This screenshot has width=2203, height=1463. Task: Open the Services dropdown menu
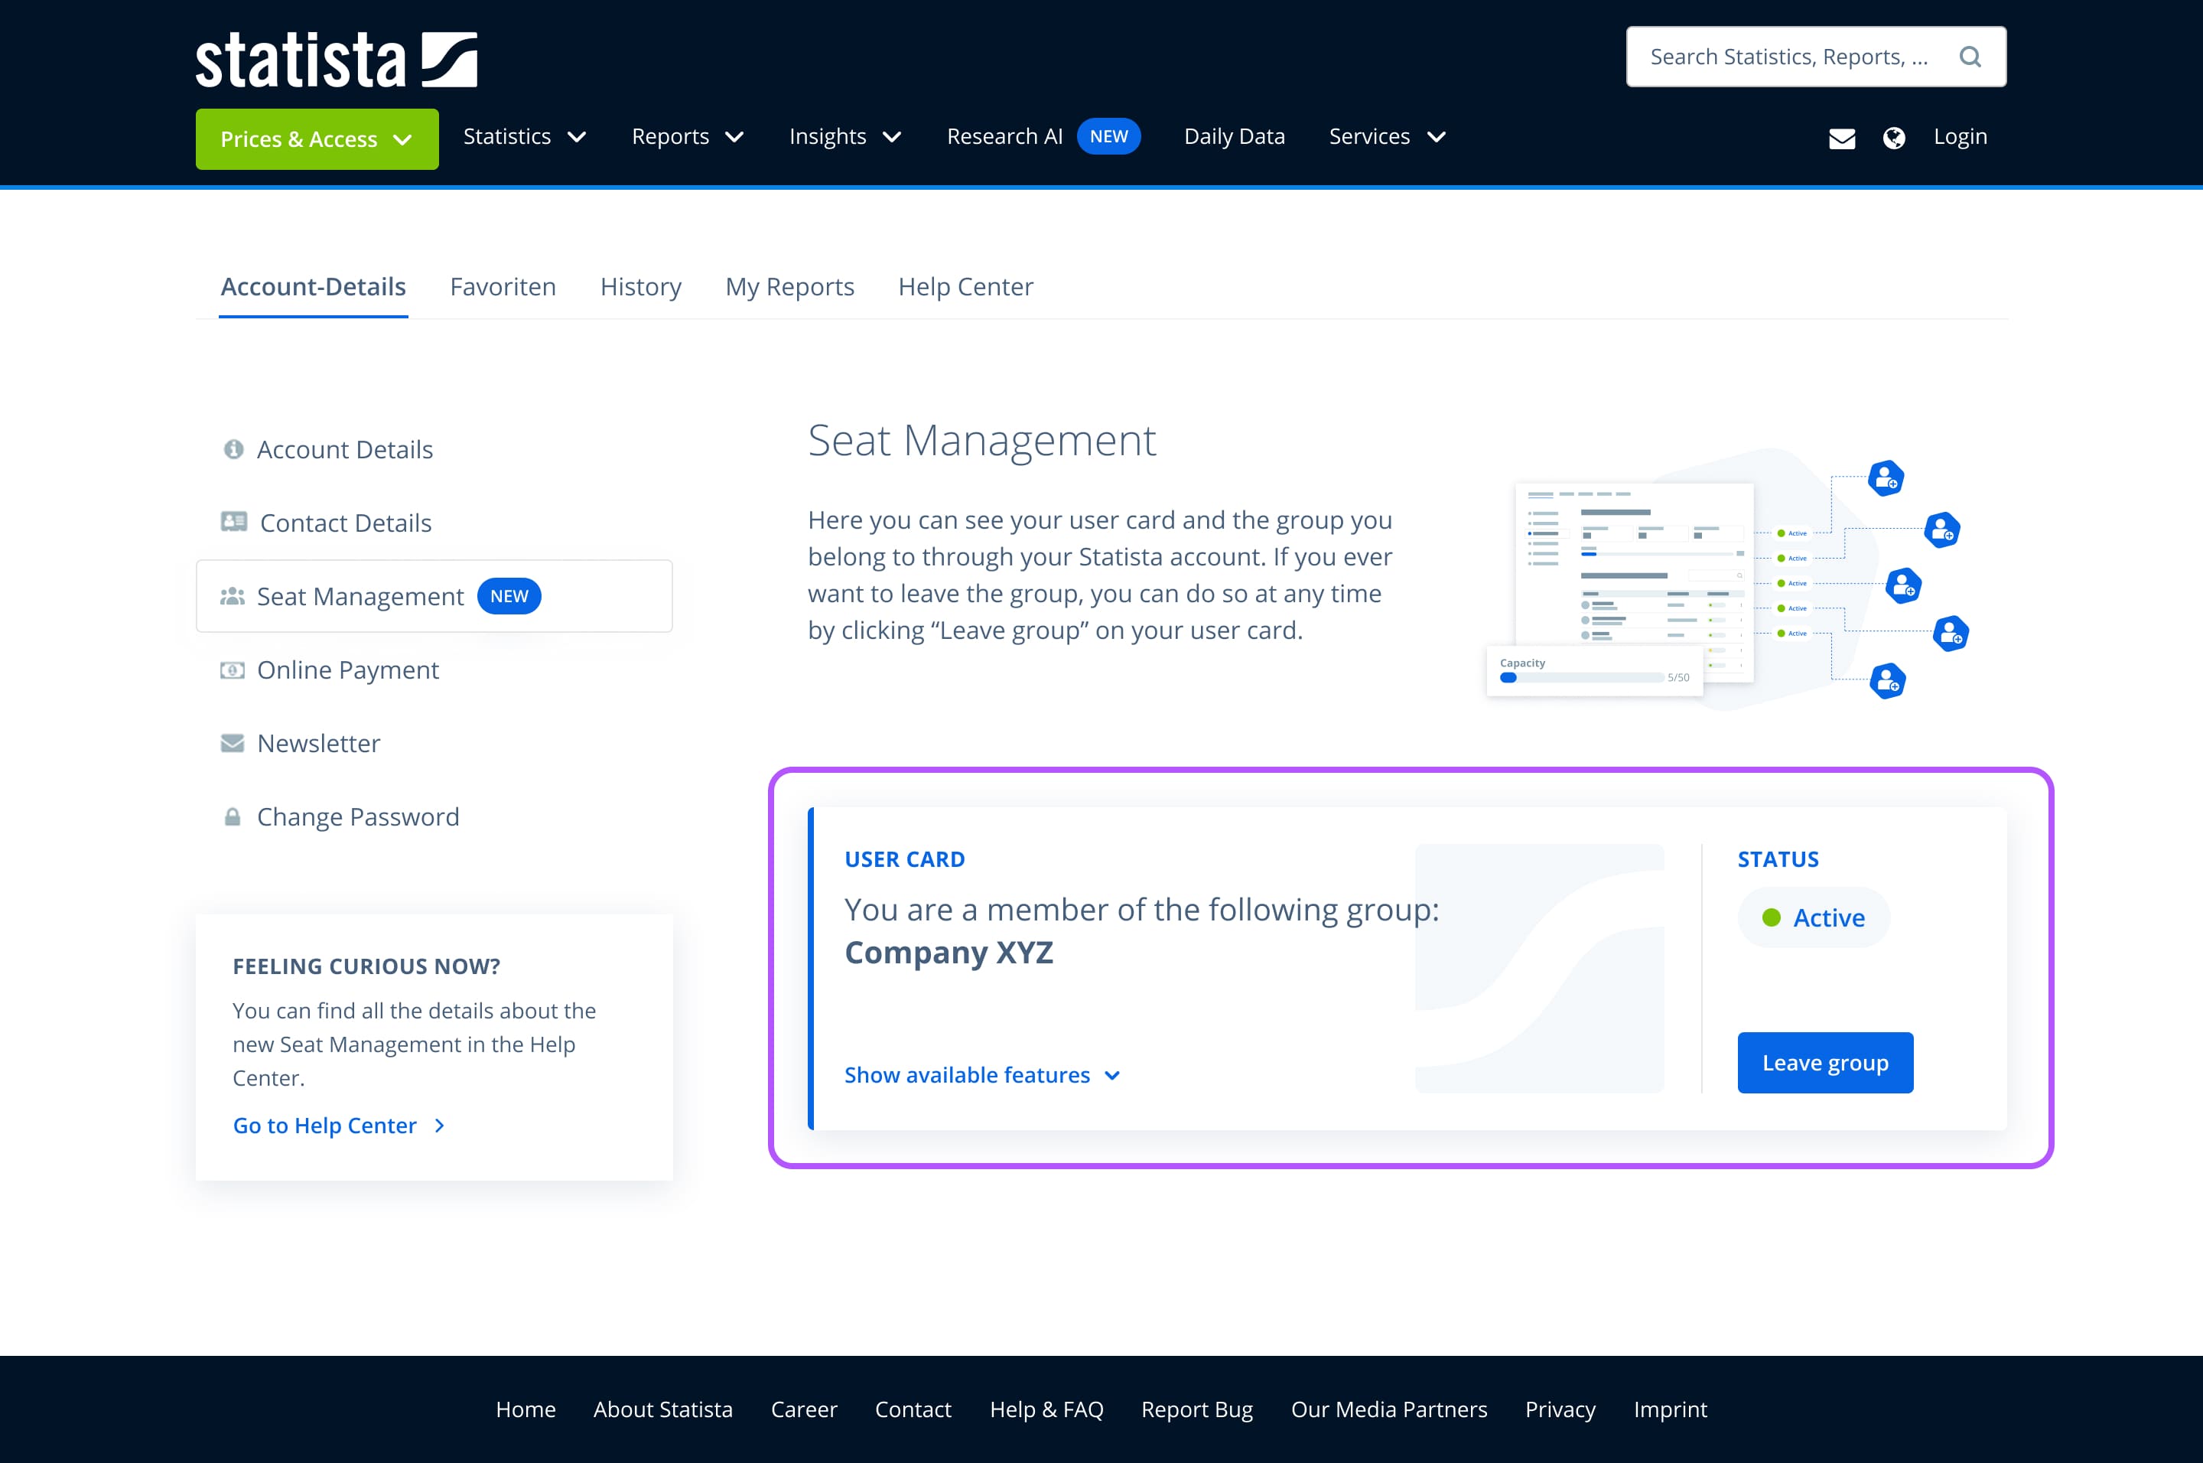[x=1387, y=137]
